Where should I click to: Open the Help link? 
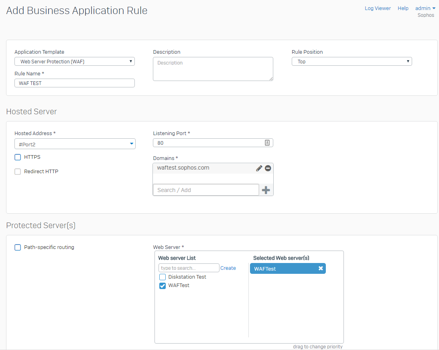click(403, 8)
